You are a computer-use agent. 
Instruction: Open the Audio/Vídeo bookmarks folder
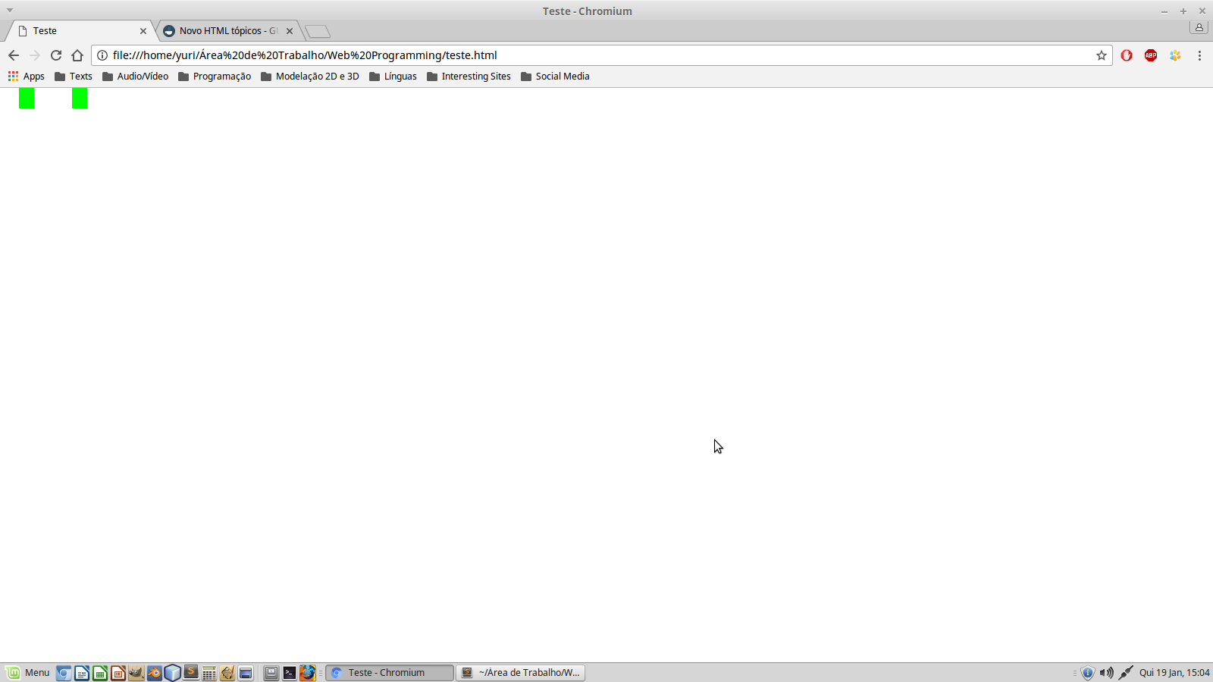[136, 77]
